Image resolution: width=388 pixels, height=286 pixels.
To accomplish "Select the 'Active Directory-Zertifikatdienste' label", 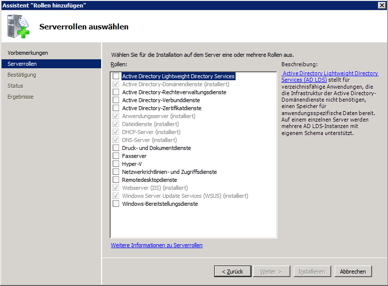I will (x=162, y=108).
